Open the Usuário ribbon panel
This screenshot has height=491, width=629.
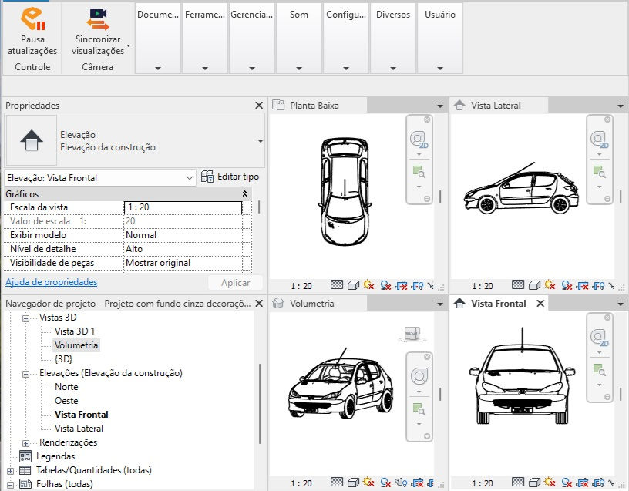(440, 38)
